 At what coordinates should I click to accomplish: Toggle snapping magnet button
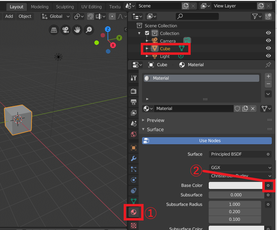point(90,17)
